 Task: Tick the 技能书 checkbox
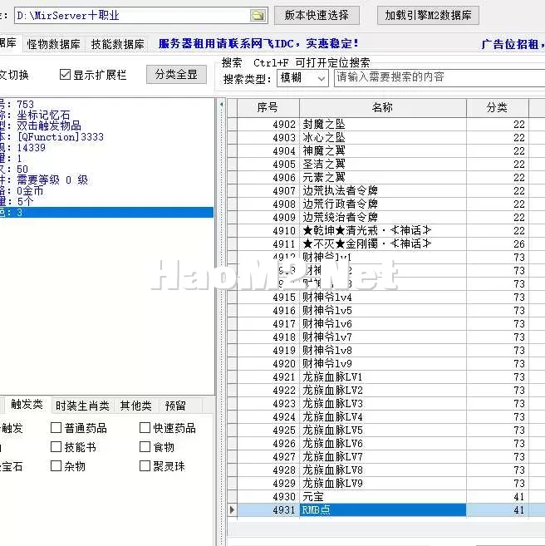coord(56,447)
